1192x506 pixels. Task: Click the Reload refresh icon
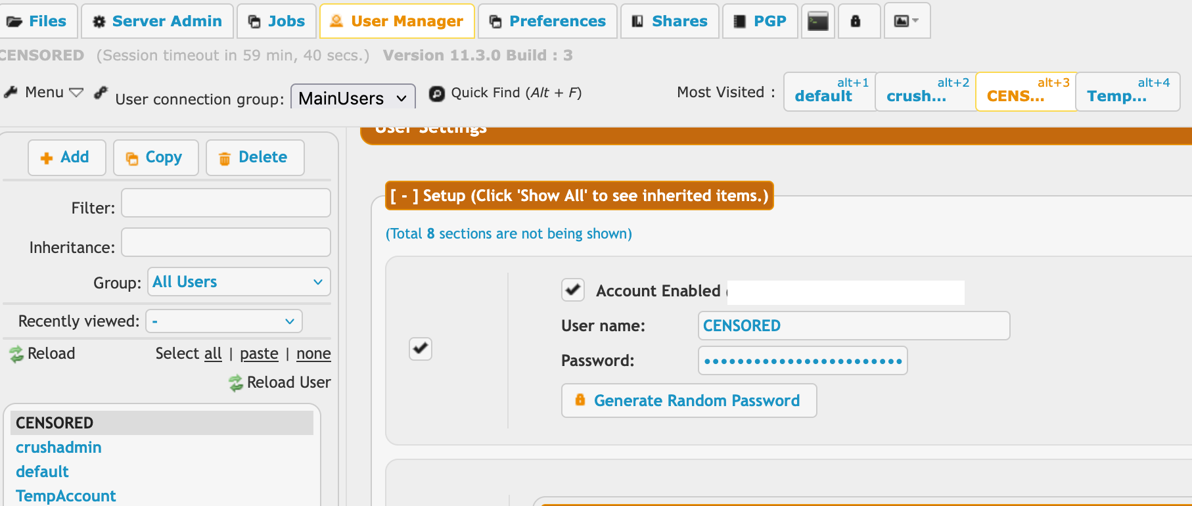point(16,354)
